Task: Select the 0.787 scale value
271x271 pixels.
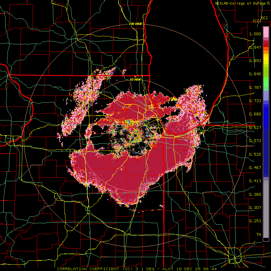Action: (255, 87)
